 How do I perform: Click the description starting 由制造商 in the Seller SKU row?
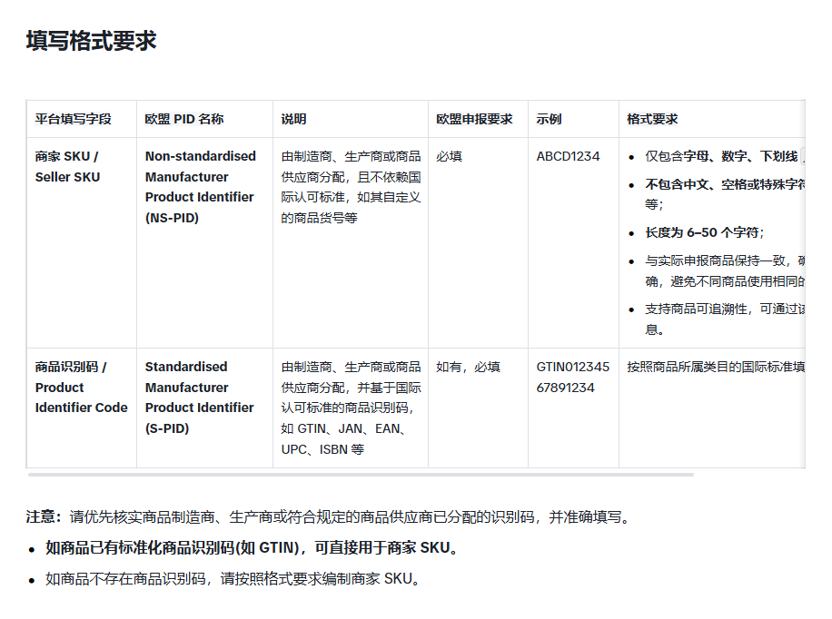point(351,187)
